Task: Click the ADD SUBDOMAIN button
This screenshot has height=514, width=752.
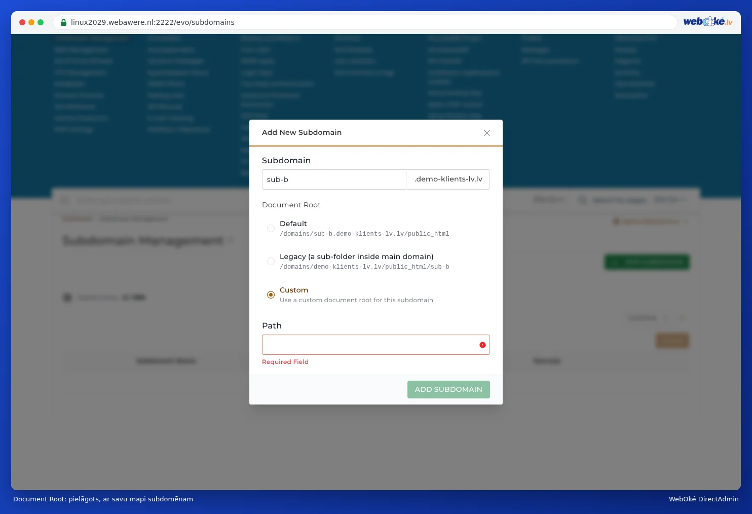Action: click(448, 389)
